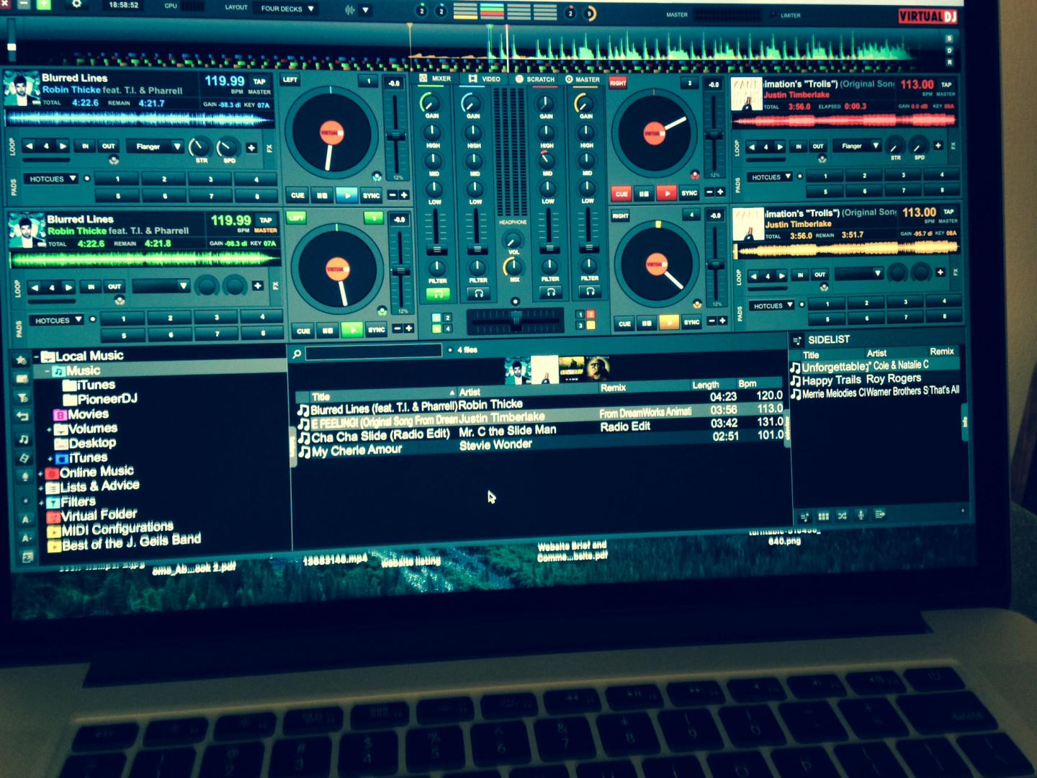Click shuffle icon in sidelist toolbar
1037x778 pixels.
point(842,516)
